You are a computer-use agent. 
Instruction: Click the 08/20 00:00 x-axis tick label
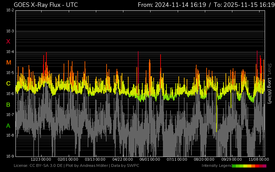point(204,160)
